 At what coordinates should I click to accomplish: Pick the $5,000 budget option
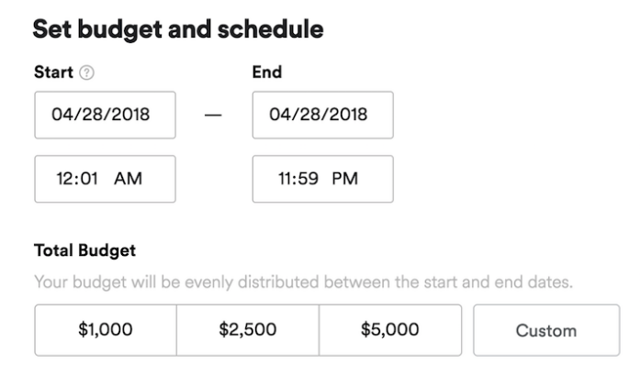(389, 330)
